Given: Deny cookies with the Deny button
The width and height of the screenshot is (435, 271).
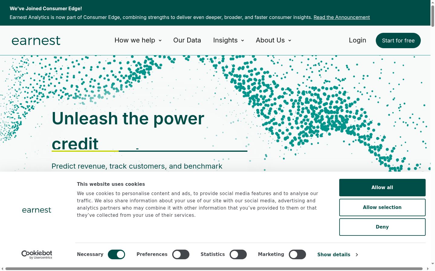Looking at the screenshot, I should (x=382, y=227).
